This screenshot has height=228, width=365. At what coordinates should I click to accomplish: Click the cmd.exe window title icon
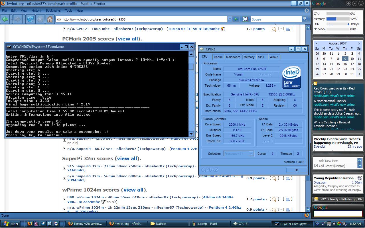[x=9, y=47]
